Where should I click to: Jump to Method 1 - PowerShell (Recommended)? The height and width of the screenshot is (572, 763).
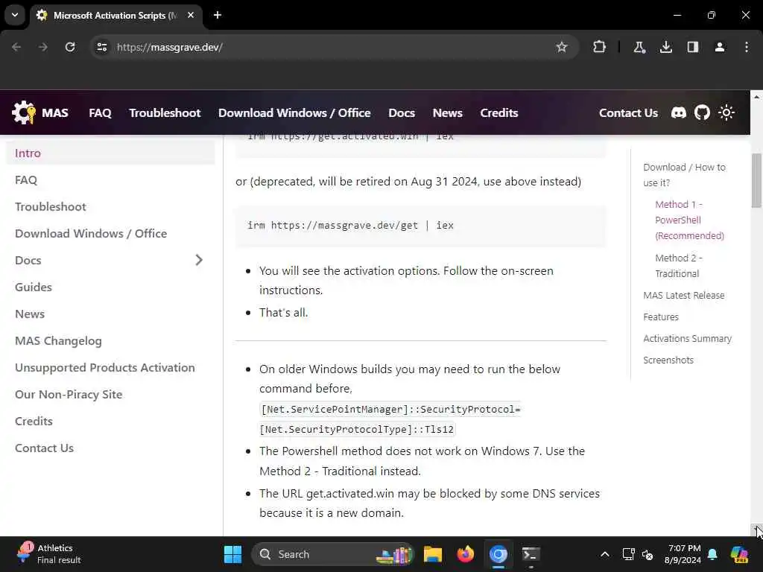(x=689, y=220)
